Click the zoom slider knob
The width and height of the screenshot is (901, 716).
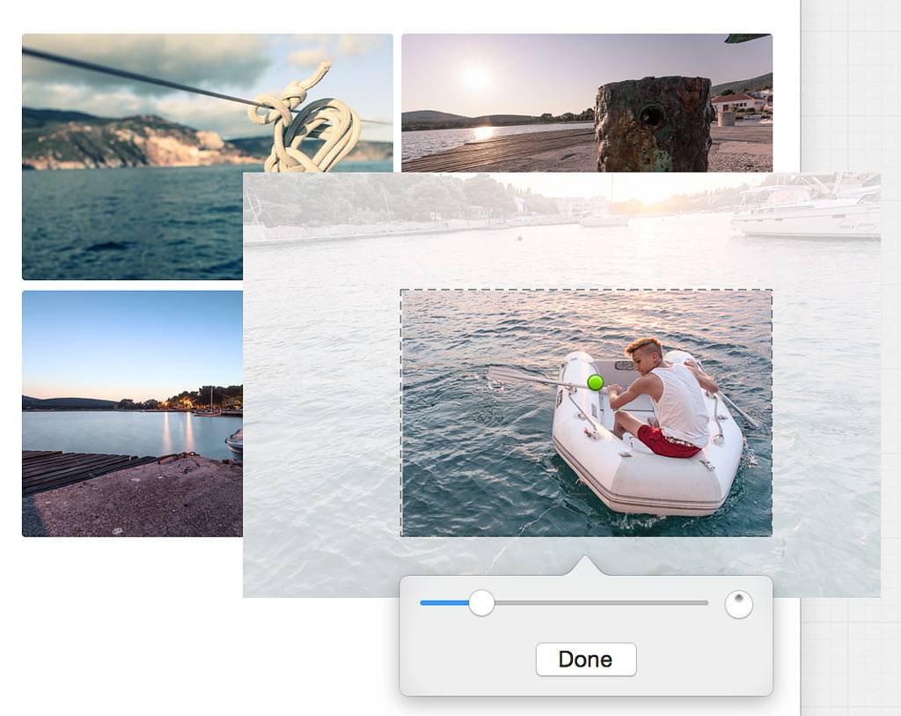pos(481,602)
